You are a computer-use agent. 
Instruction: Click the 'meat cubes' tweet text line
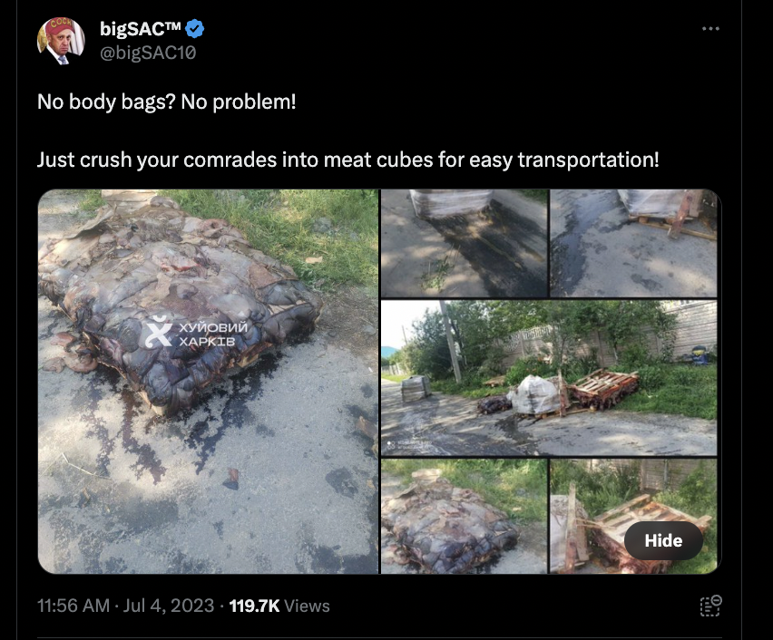(348, 160)
